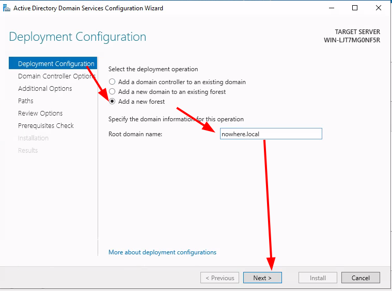Click the window title text
Image resolution: width=392 pixels, height=291 pixels.
coord(88,8)
